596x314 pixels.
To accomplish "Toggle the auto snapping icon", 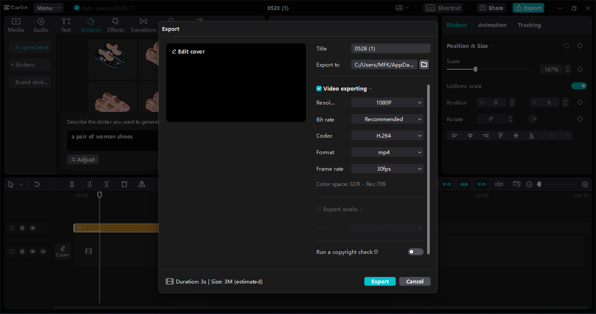I will pos(464,184).
